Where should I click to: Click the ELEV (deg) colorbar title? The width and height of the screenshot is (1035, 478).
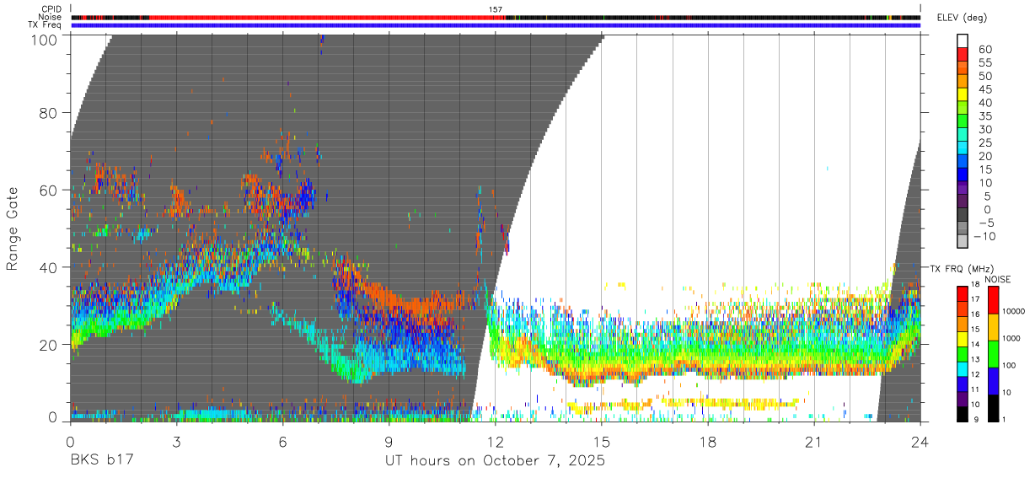click(x=962, y=18)
